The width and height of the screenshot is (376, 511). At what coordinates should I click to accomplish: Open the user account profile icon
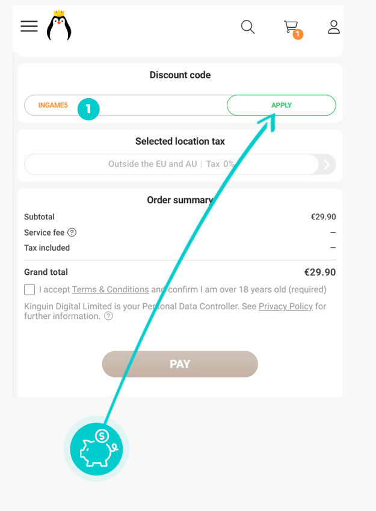click(x=334, y=27)
